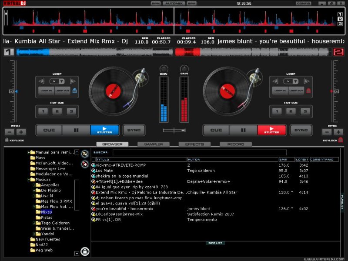Hit the CUE button on deck 1
Viewport: 348px width, 261px height.
[49, 130]
